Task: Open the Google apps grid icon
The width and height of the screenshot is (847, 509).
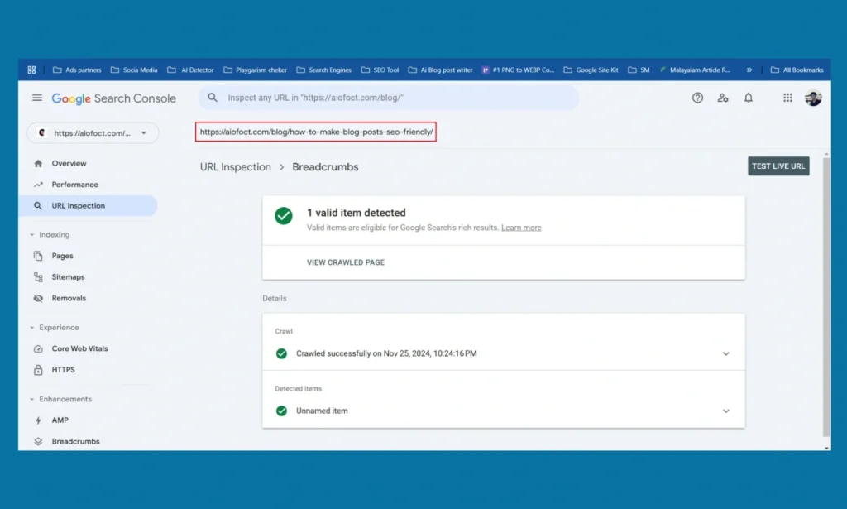Action: pyautogui.click(x=787, y=98)
